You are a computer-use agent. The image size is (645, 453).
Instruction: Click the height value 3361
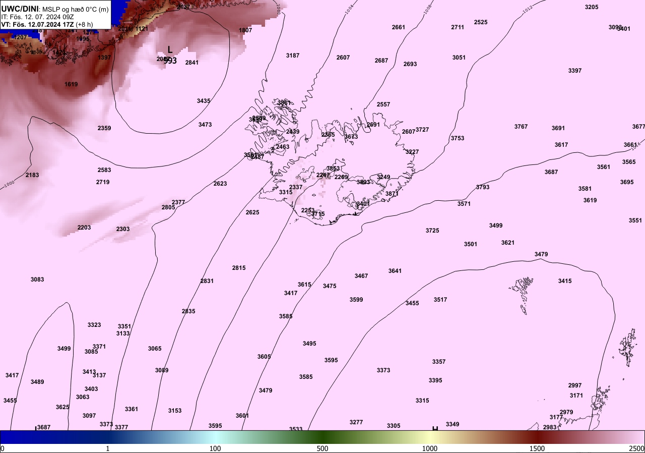132,409
